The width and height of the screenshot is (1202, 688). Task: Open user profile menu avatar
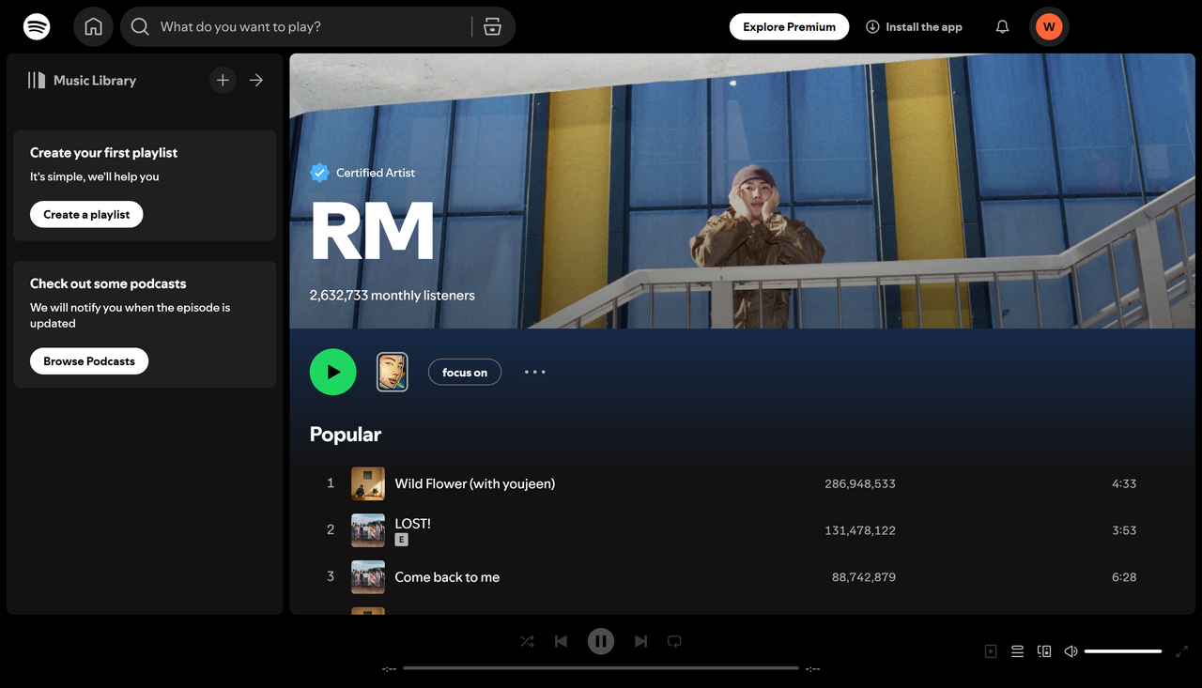click(x=1049, y=27)
